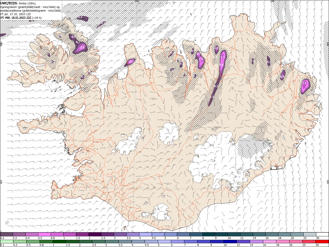The image size is (329, 247).
Task: Pick the grey-green rain swatch labelled 3
Action: click(112, 242)
